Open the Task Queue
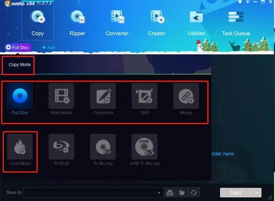Image resolution: width=275 pixels, height=201 pixels. (x=236, y=23)
